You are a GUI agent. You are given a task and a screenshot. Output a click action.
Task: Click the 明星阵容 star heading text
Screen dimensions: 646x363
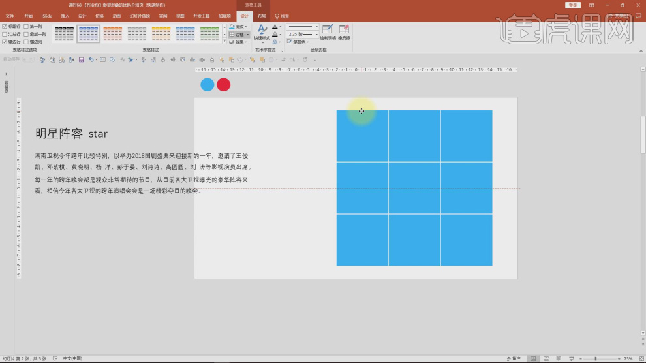click(71, 133)
